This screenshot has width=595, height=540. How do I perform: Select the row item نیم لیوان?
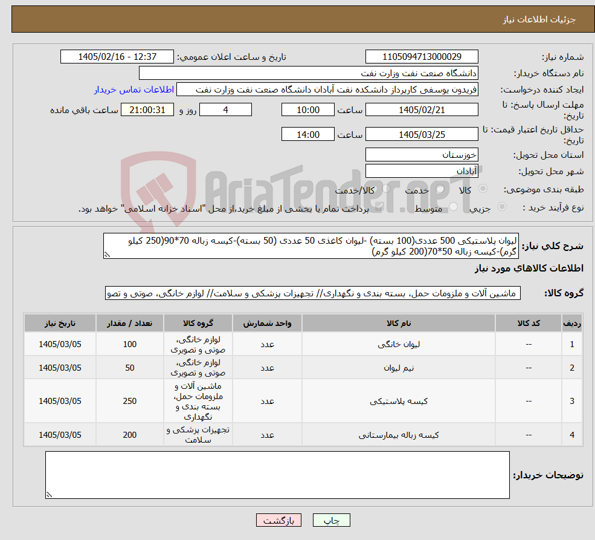pyautogui.click(x=399, y=368)
